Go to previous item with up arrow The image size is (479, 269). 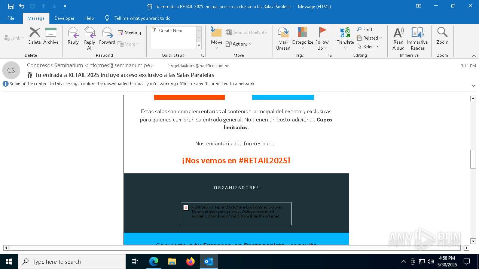[x=43, y=6]
